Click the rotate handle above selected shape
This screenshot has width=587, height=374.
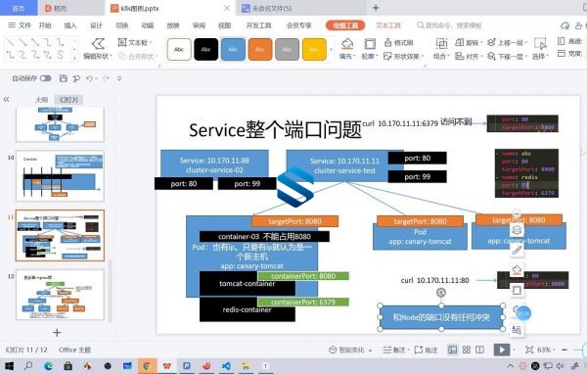point(441,293)
